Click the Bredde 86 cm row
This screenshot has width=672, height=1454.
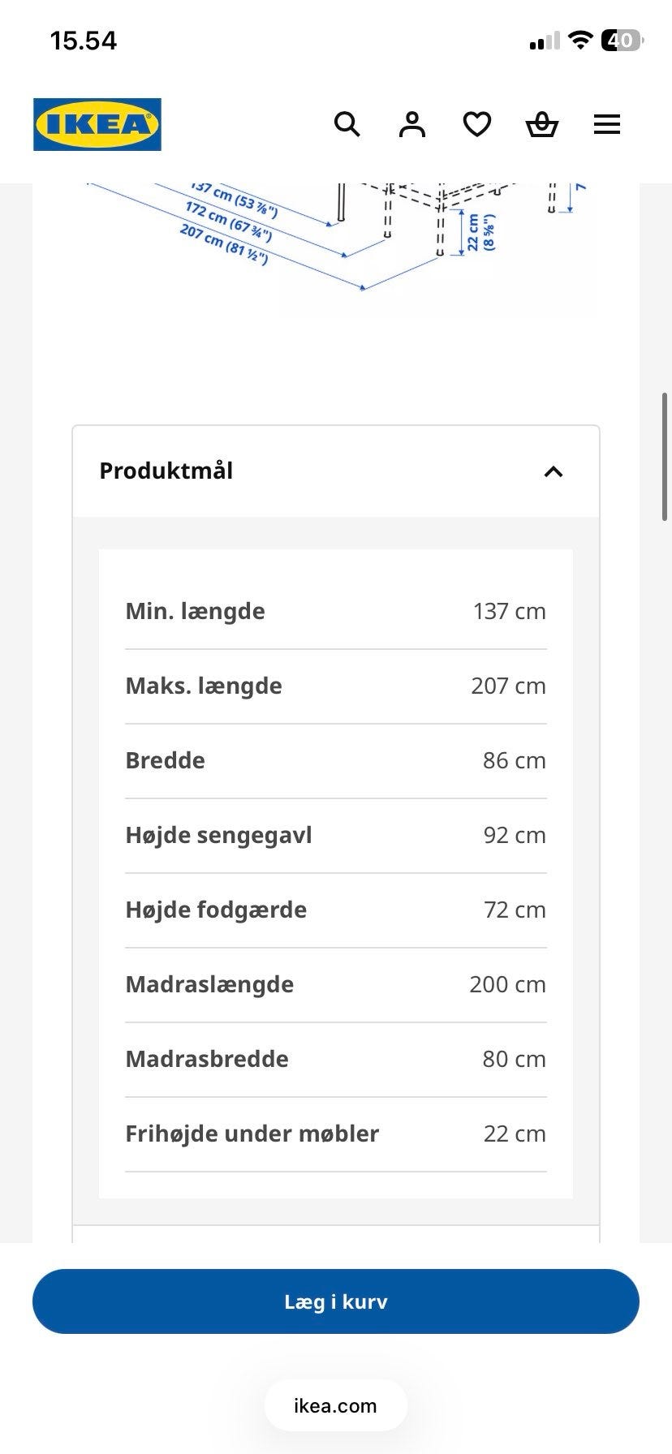(336, 761)
